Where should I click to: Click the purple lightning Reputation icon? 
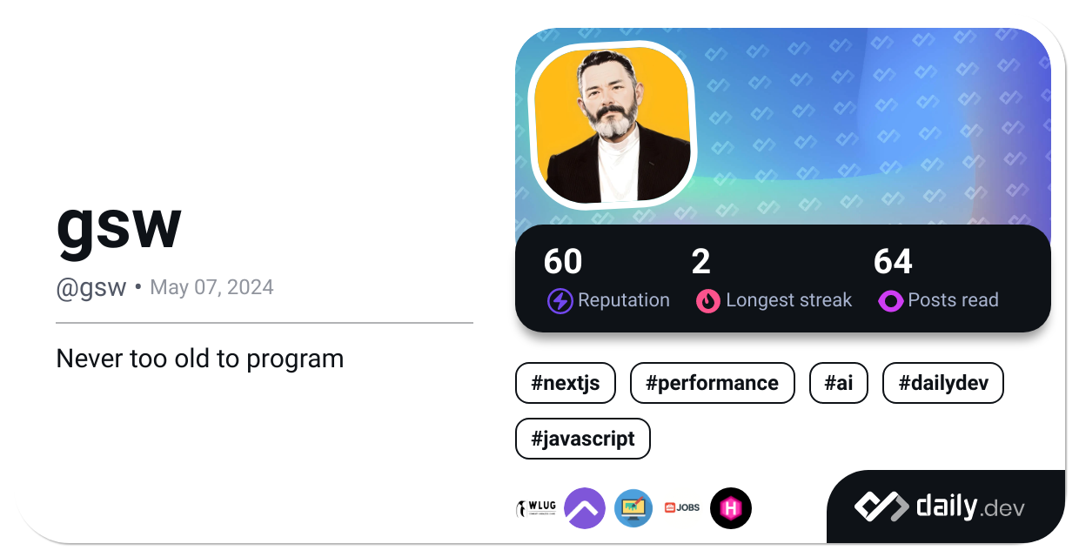pyautogui.click(x=560, y=301)
